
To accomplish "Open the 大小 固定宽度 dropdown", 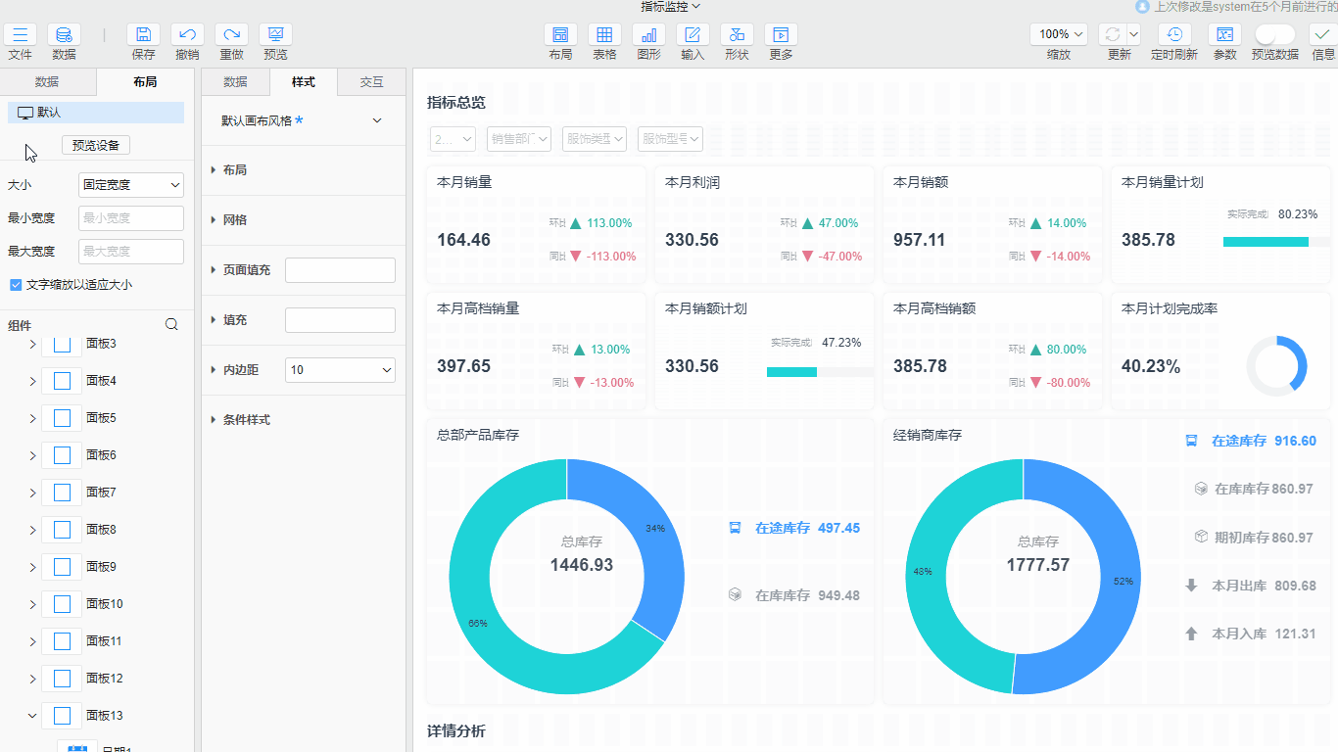I will pyautogui.click(x=131, y=184).
